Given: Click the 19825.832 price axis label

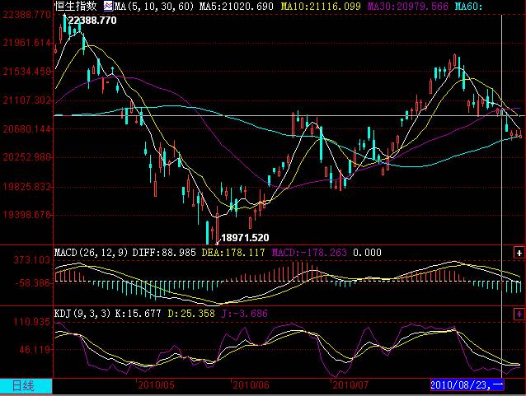Looking at the screenshot, I should click(x=27, y=186).
